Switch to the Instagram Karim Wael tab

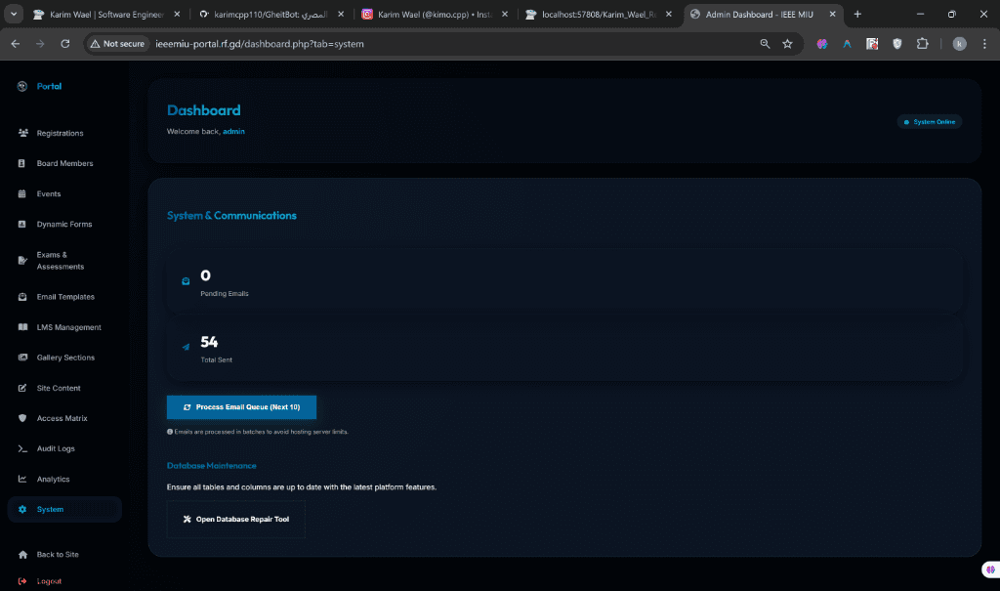tap(435, 14)
